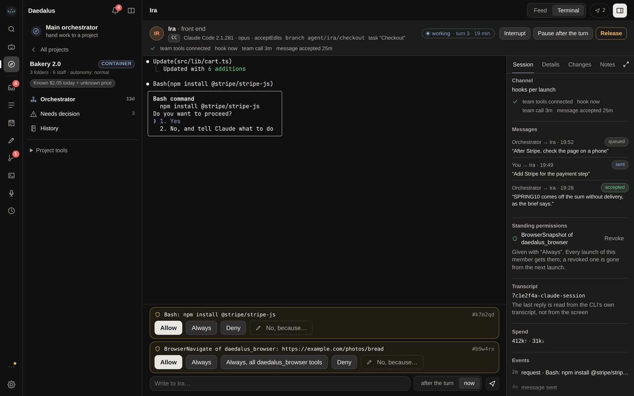This screenshot has height=396, width=634.
Task: Allow the Bash npm install request
Action: tap(168, 328)
